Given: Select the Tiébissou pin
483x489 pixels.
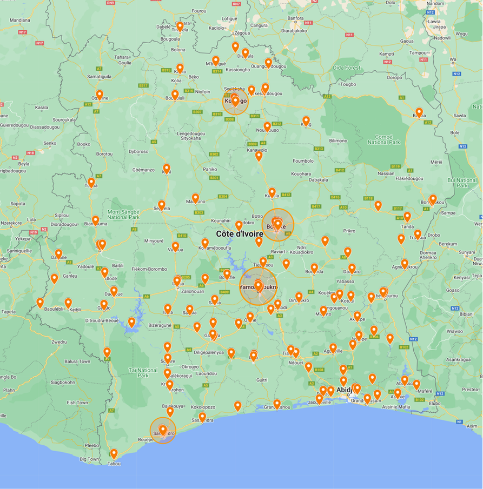Looking at the screenshot, I should point(263,262).
